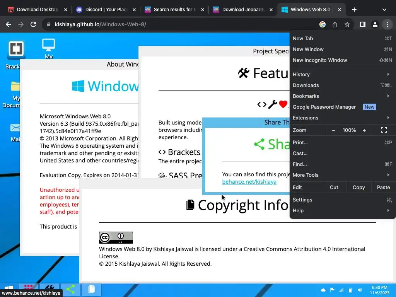Open the Google icon in address bar
This screenshot has height=297, width=396.
click(x=322, y=24)
